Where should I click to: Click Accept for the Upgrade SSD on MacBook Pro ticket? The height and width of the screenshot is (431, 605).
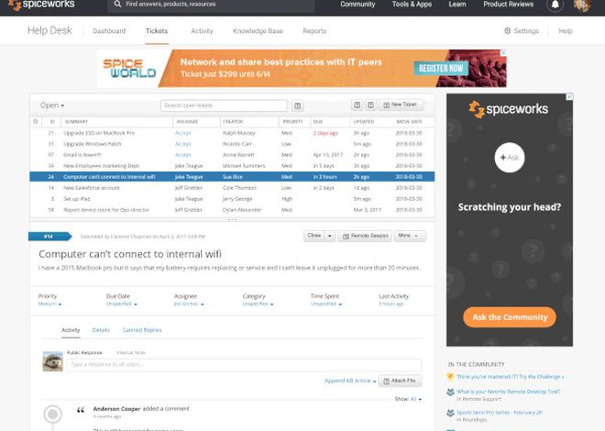click(x=183, y=133)
